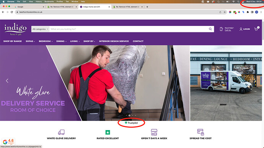The height and width of the screenshot is (148, 264).
Task: Select the active carousel dot indicator
Action: tap(129, 116)
